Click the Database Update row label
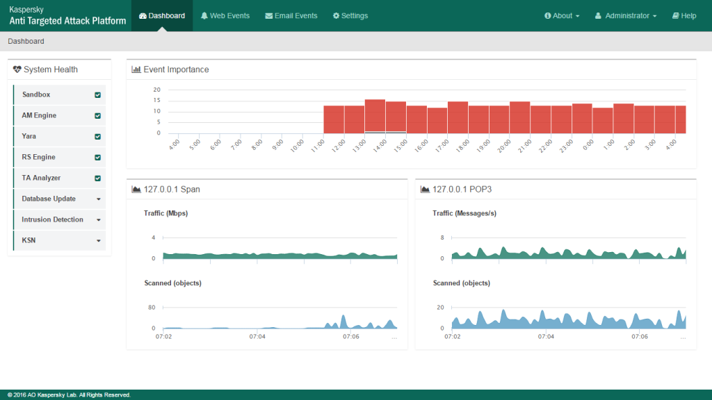The image size is (712, 400). tap(49, 199)
